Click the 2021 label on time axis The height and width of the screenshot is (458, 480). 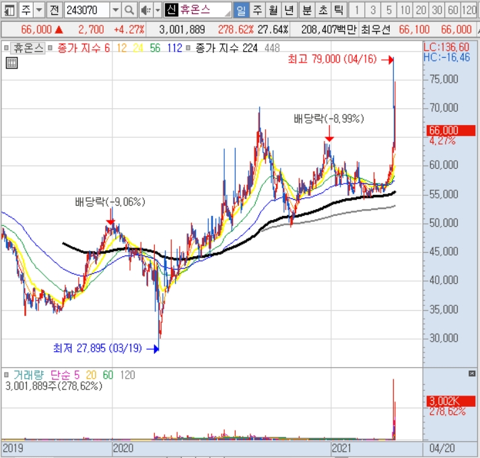[x=341, y=448]
